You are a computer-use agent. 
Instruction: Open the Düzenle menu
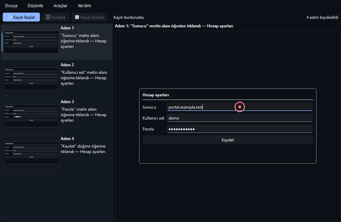pyautogui.click(x=35, y=6)
